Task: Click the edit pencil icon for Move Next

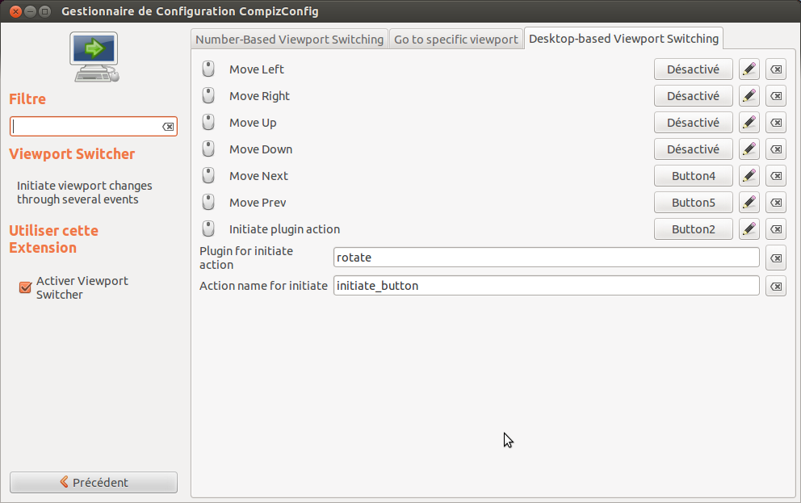Action: pos(749,176)
